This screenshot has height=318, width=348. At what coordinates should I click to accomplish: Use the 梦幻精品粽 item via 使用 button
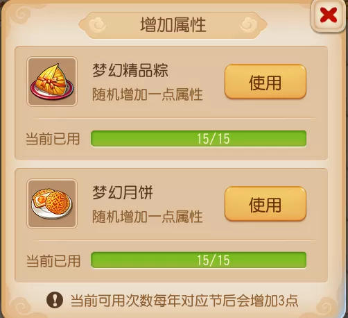click(x=266, y=81)
